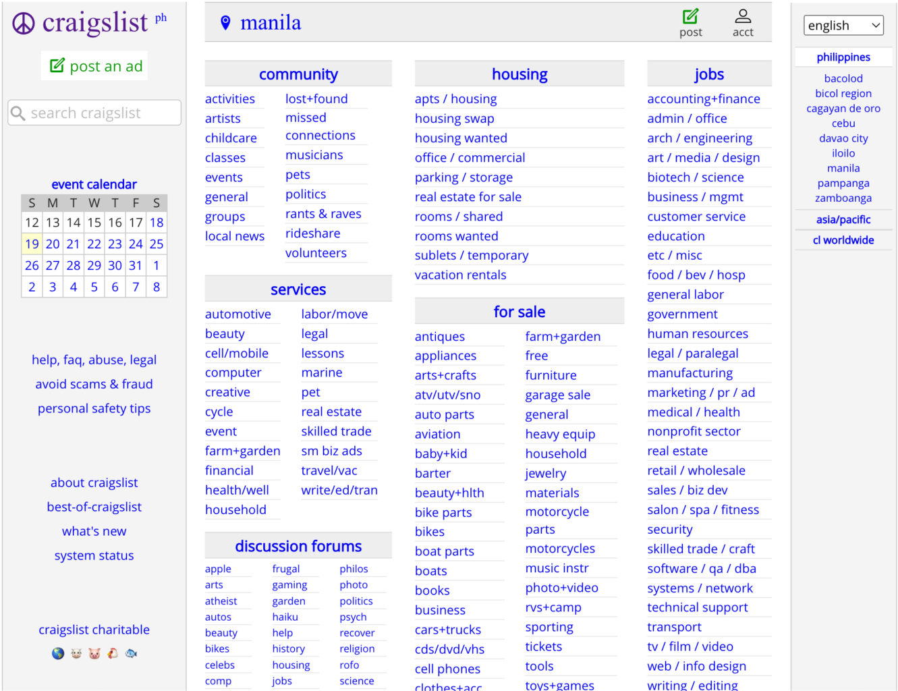
Task: Select cebu from the philippines city list
Action: point(843,123)
